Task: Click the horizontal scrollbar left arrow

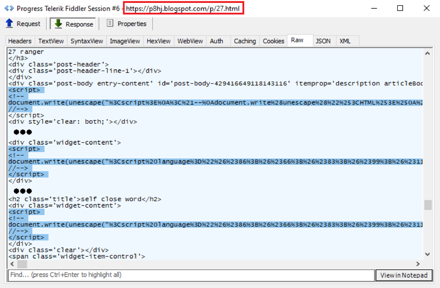Action: [12, 264]
